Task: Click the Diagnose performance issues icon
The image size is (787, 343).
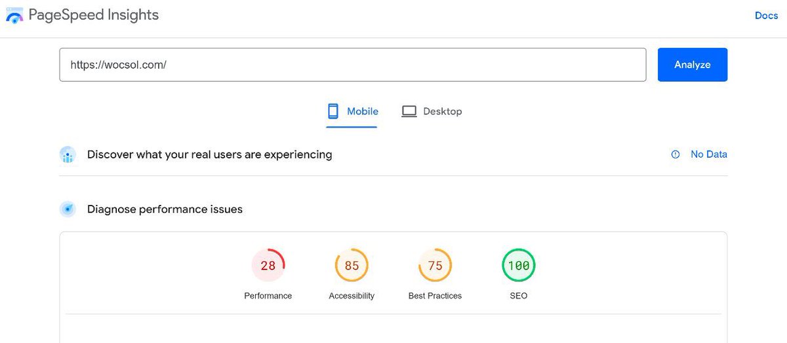Action: (x=68, y=209)
